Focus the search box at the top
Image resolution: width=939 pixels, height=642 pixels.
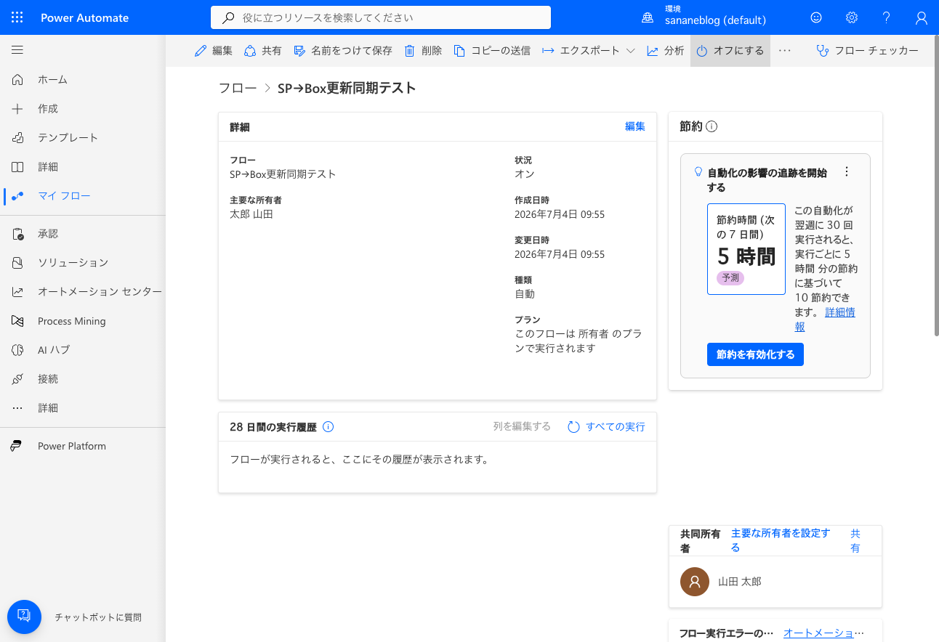[x=381, y=17]
